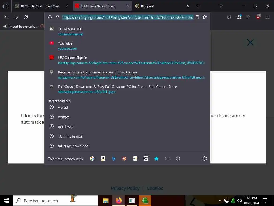Search this time with eBay
This screenshot has width=274, height=206.
135,159
